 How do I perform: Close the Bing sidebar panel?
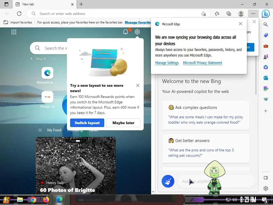254,22
